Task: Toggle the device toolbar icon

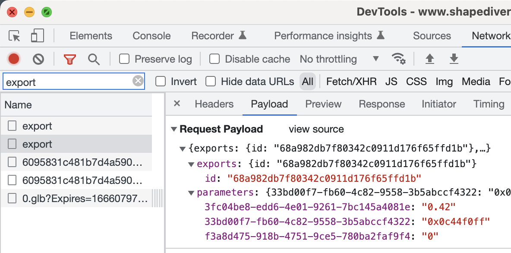Action: pyautogui.click(x=38, y=36)
